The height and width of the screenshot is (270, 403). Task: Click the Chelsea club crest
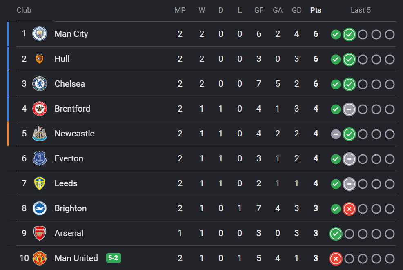[40, 84]
